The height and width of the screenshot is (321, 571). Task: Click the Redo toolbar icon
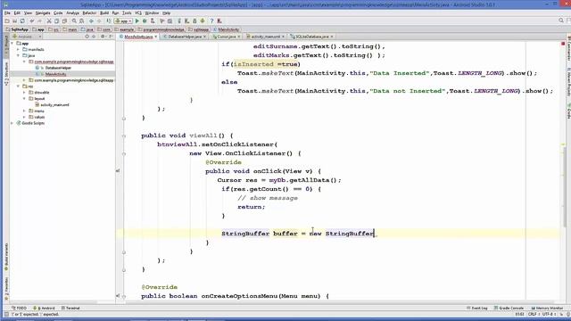(39, 21)
